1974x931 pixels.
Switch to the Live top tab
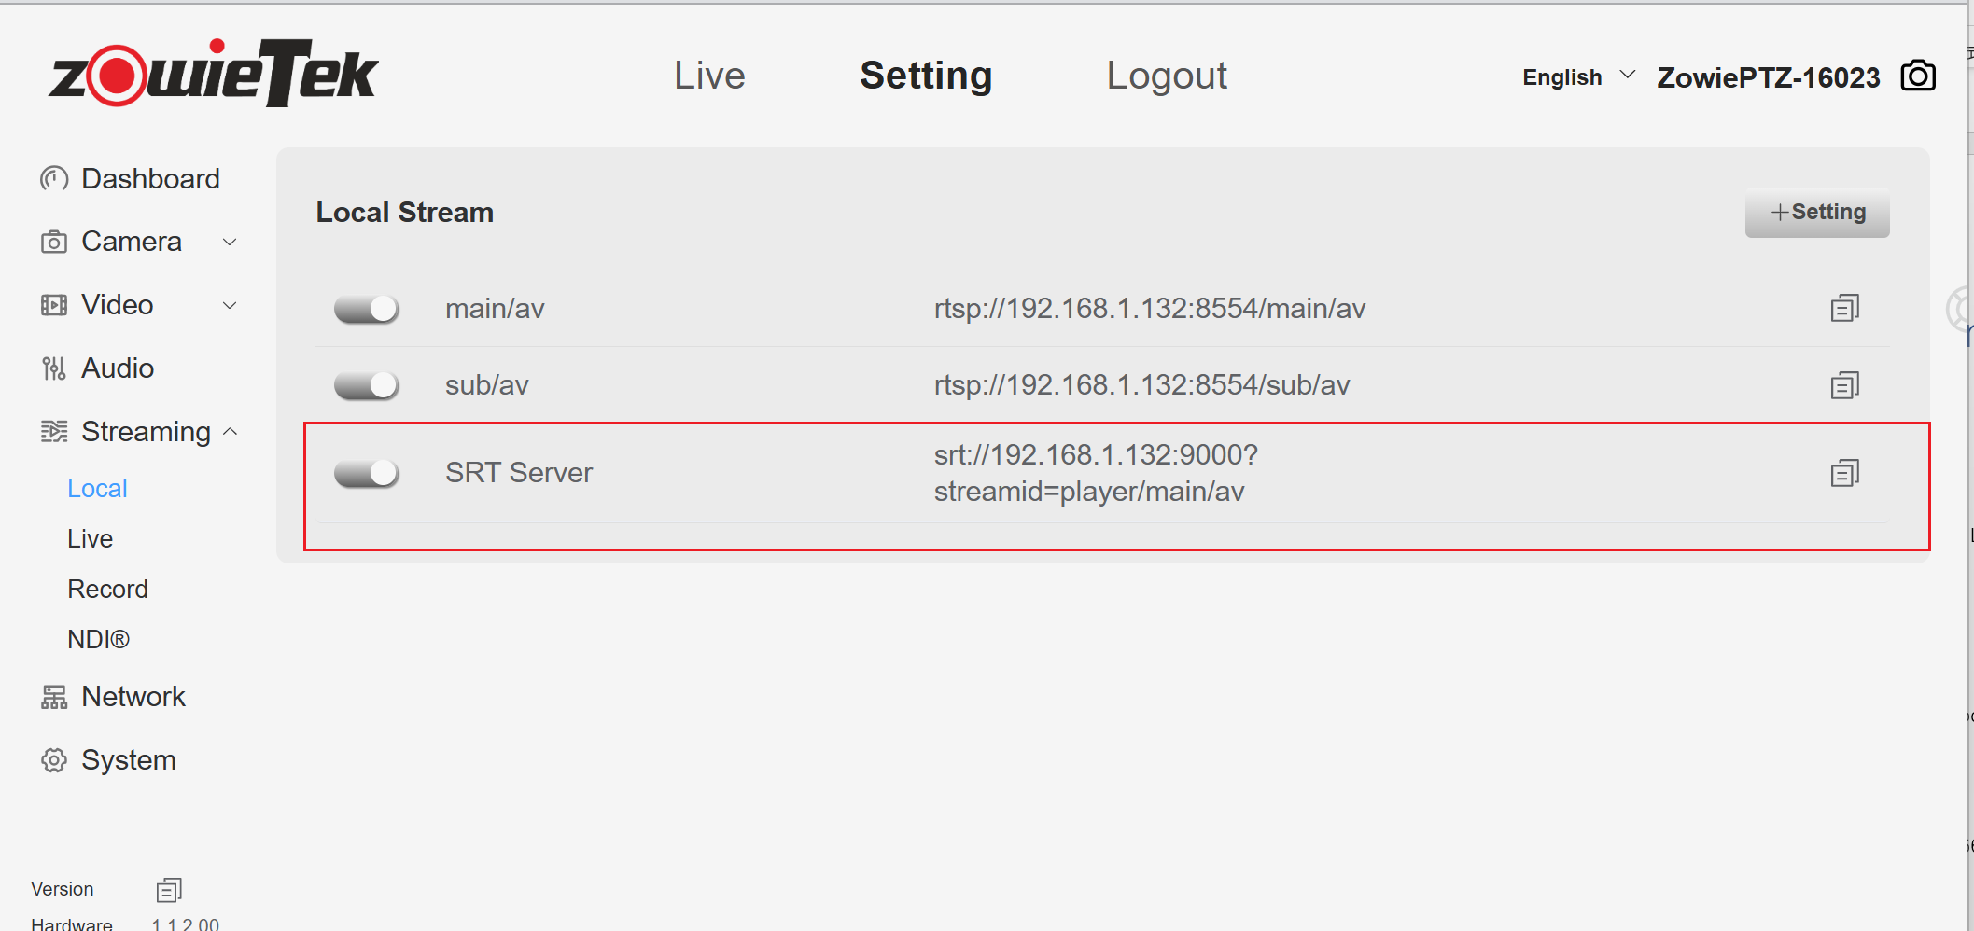(709, 76)
